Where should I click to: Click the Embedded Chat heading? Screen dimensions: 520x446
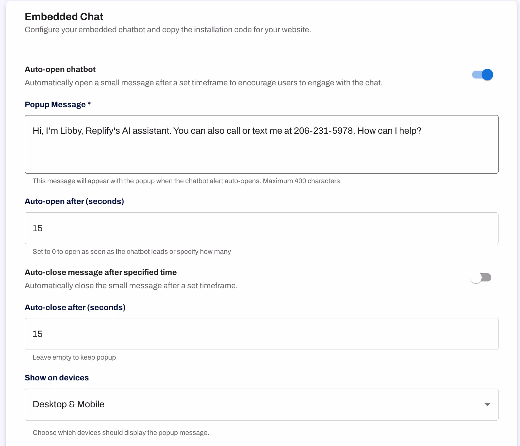64,16
